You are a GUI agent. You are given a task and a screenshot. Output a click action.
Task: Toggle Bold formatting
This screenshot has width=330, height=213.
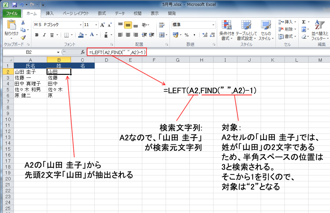tap(37, 35)
